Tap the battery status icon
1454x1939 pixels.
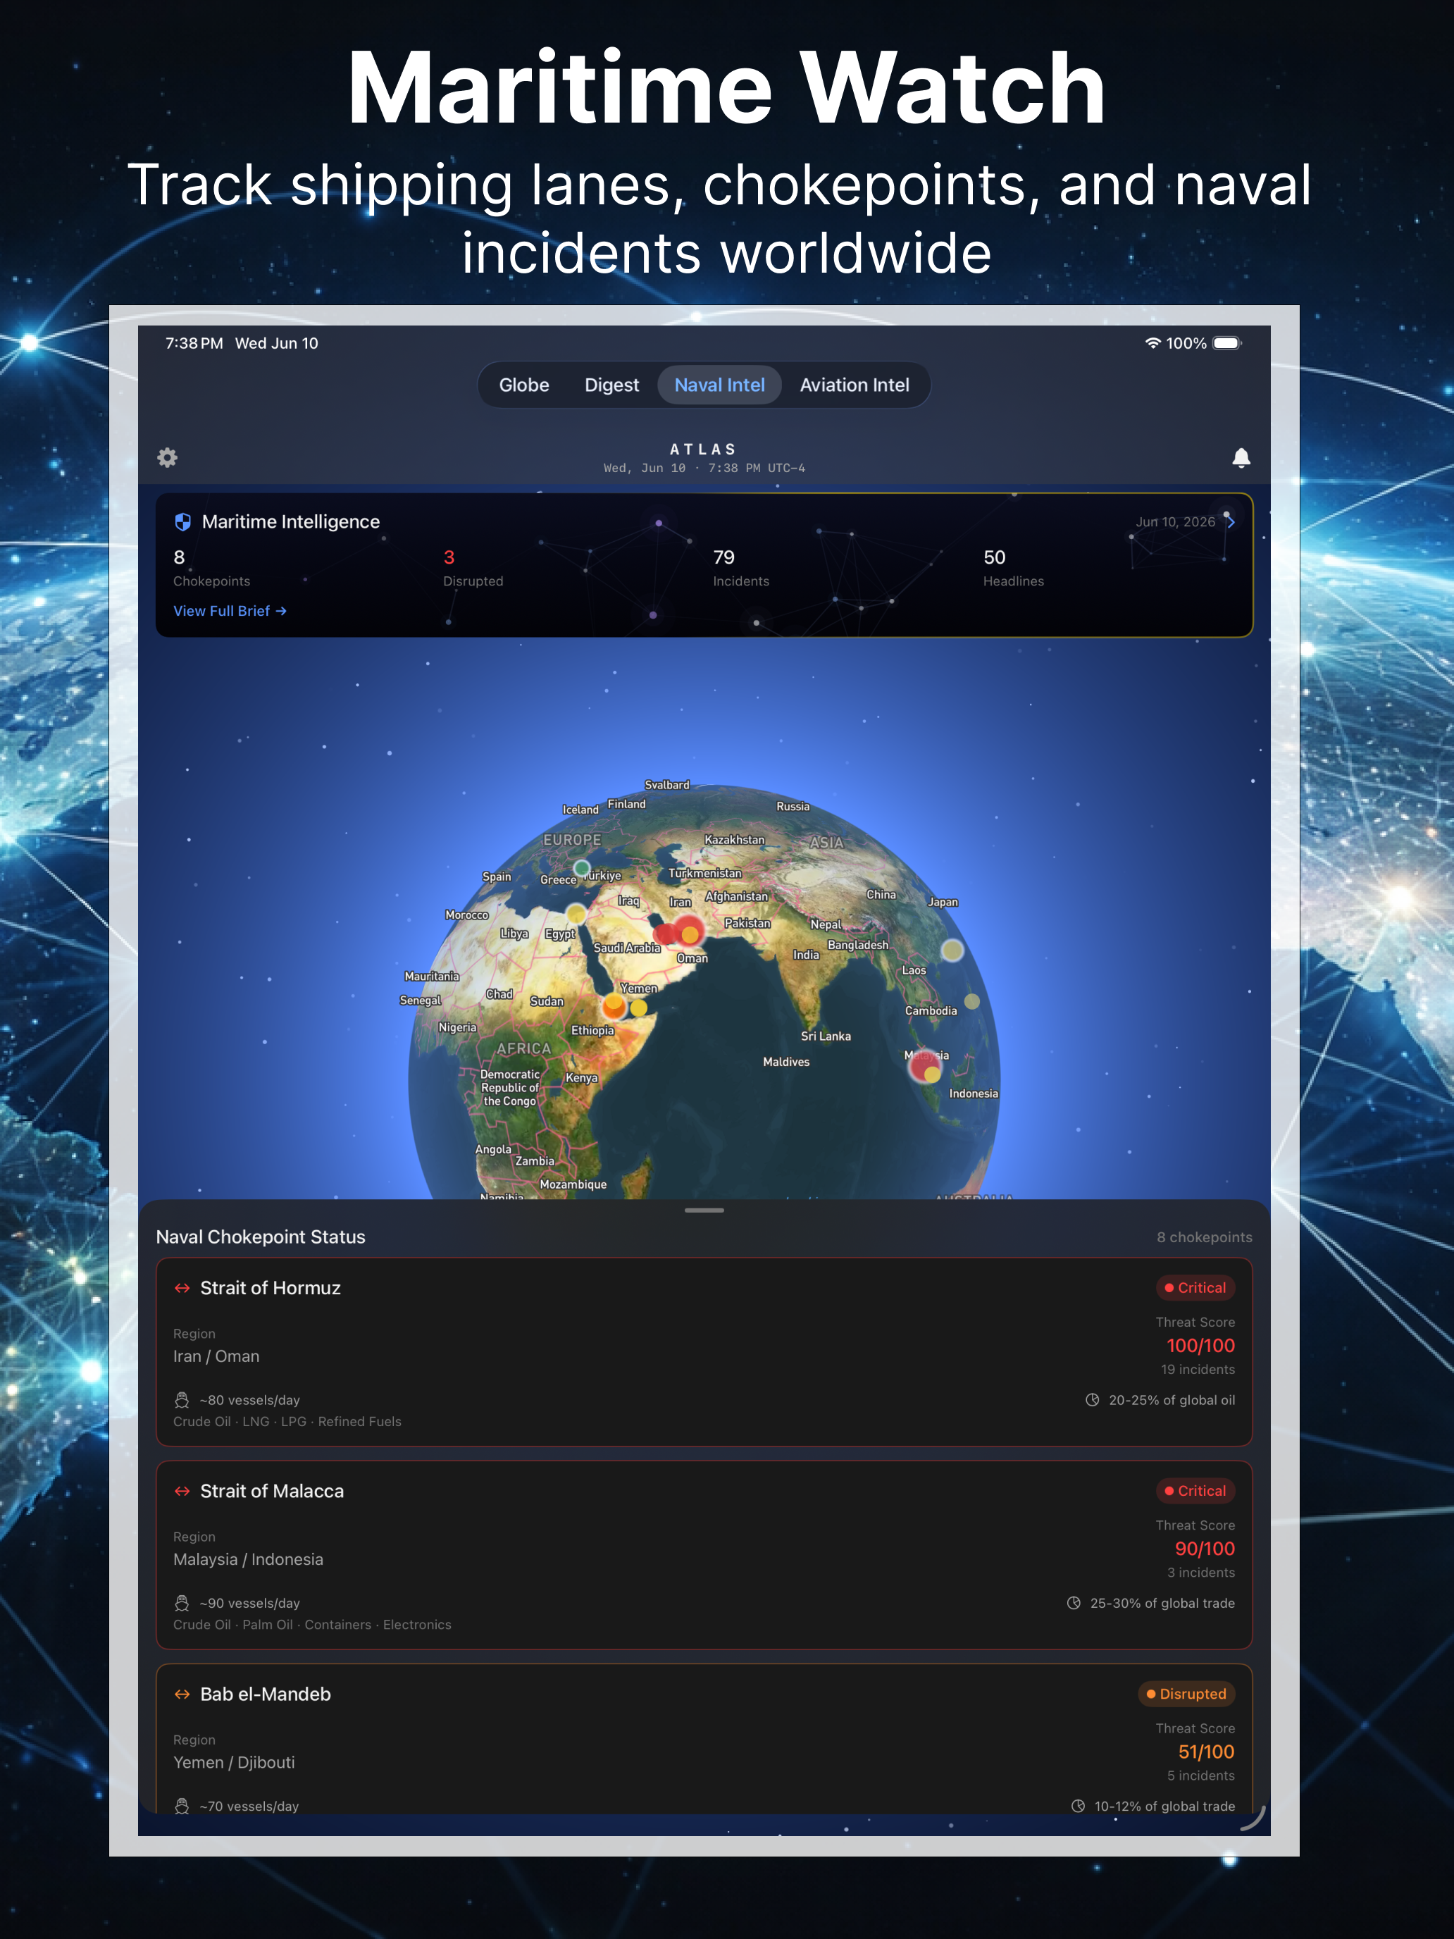1227,342
